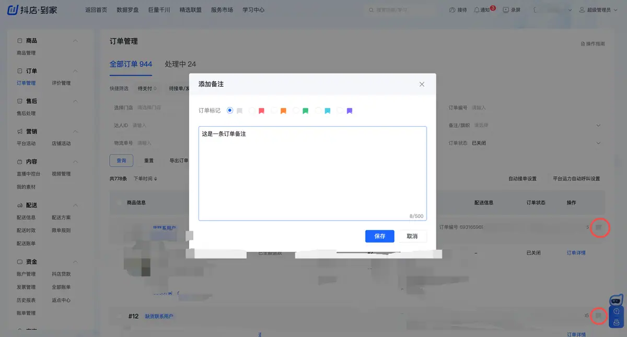Collapse the 资金 sidebar section
This screenshot has width=627, height=337.
75,262
